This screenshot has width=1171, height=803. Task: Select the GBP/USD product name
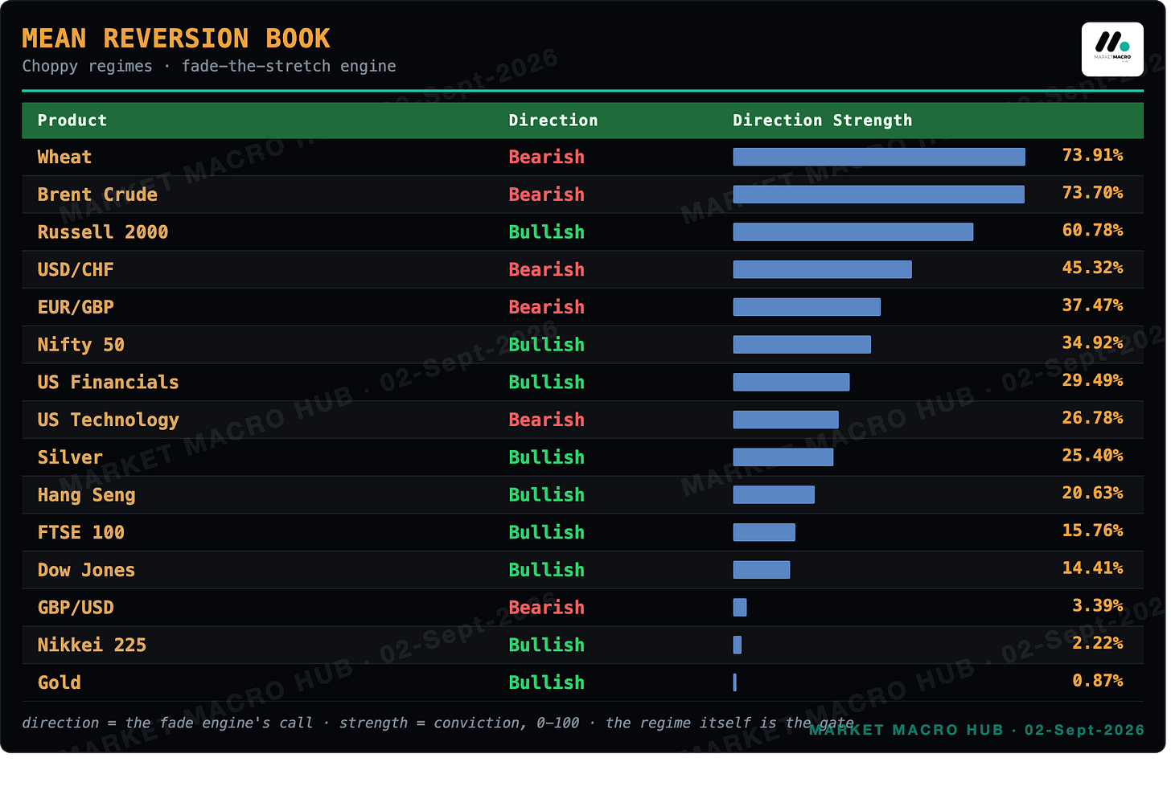(x=76, y=608)
